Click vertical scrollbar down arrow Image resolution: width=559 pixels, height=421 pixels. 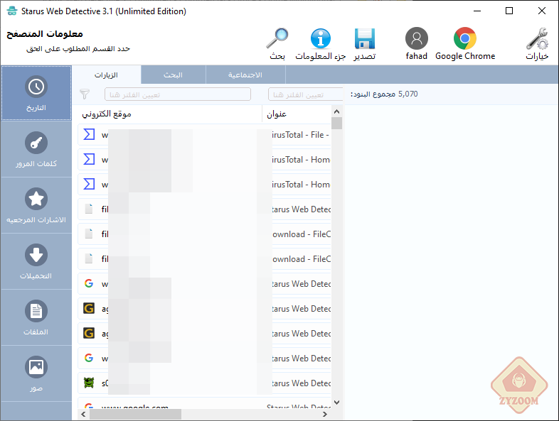(x=336, y=403)
